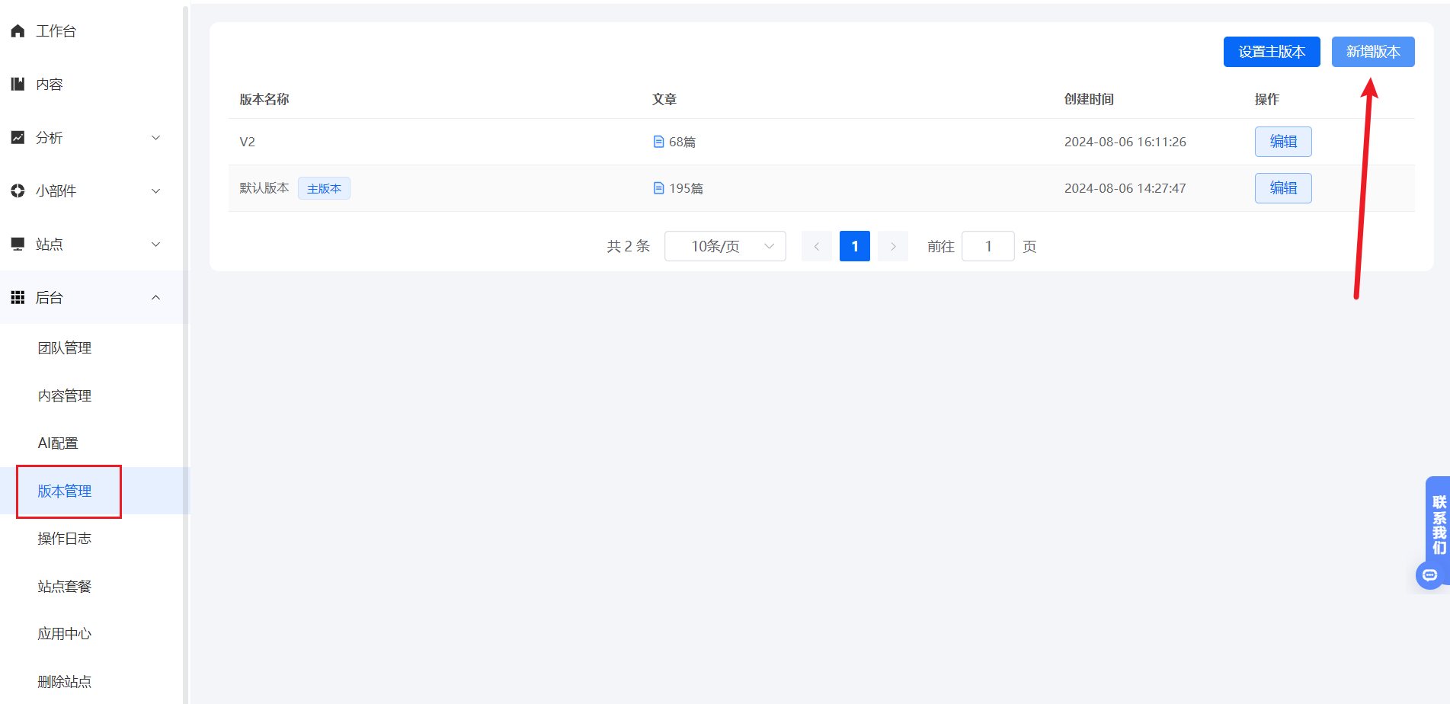The height and width of the screenshot is (704, 1450).
Task: Go to next page arrow
Action: [x=893, y=246]
